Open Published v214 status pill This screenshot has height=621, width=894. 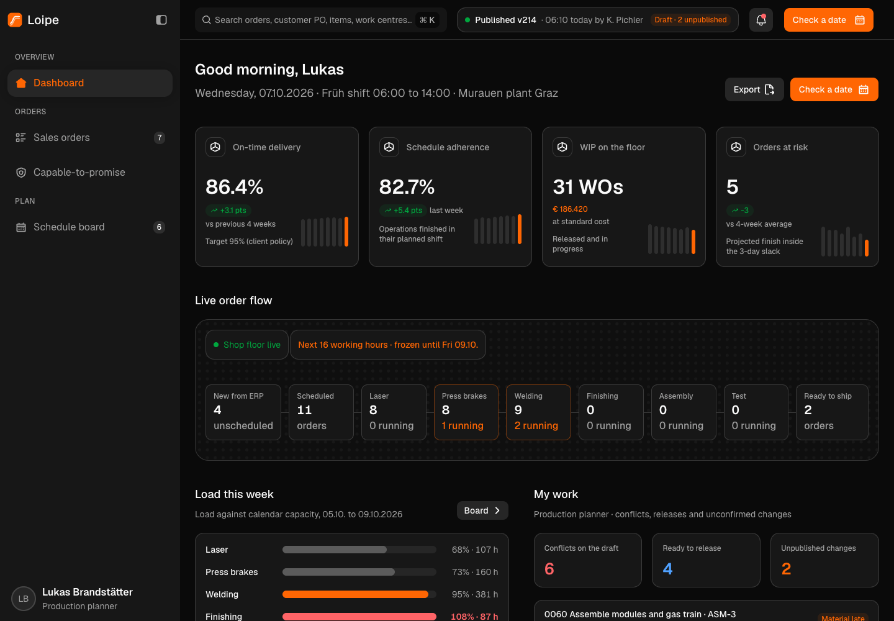(598, 20)
